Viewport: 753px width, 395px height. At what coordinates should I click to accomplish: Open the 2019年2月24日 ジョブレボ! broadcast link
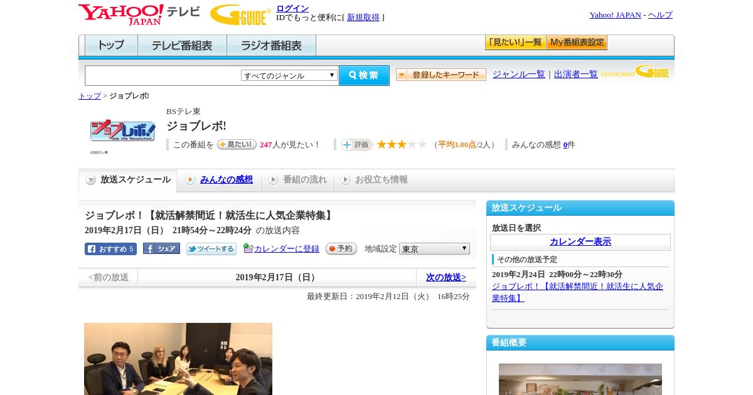[x=577, y=292]
